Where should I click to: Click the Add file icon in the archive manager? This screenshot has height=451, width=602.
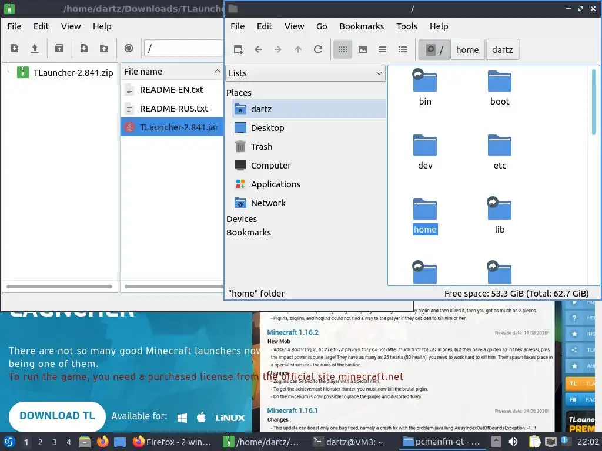point(83,48)
